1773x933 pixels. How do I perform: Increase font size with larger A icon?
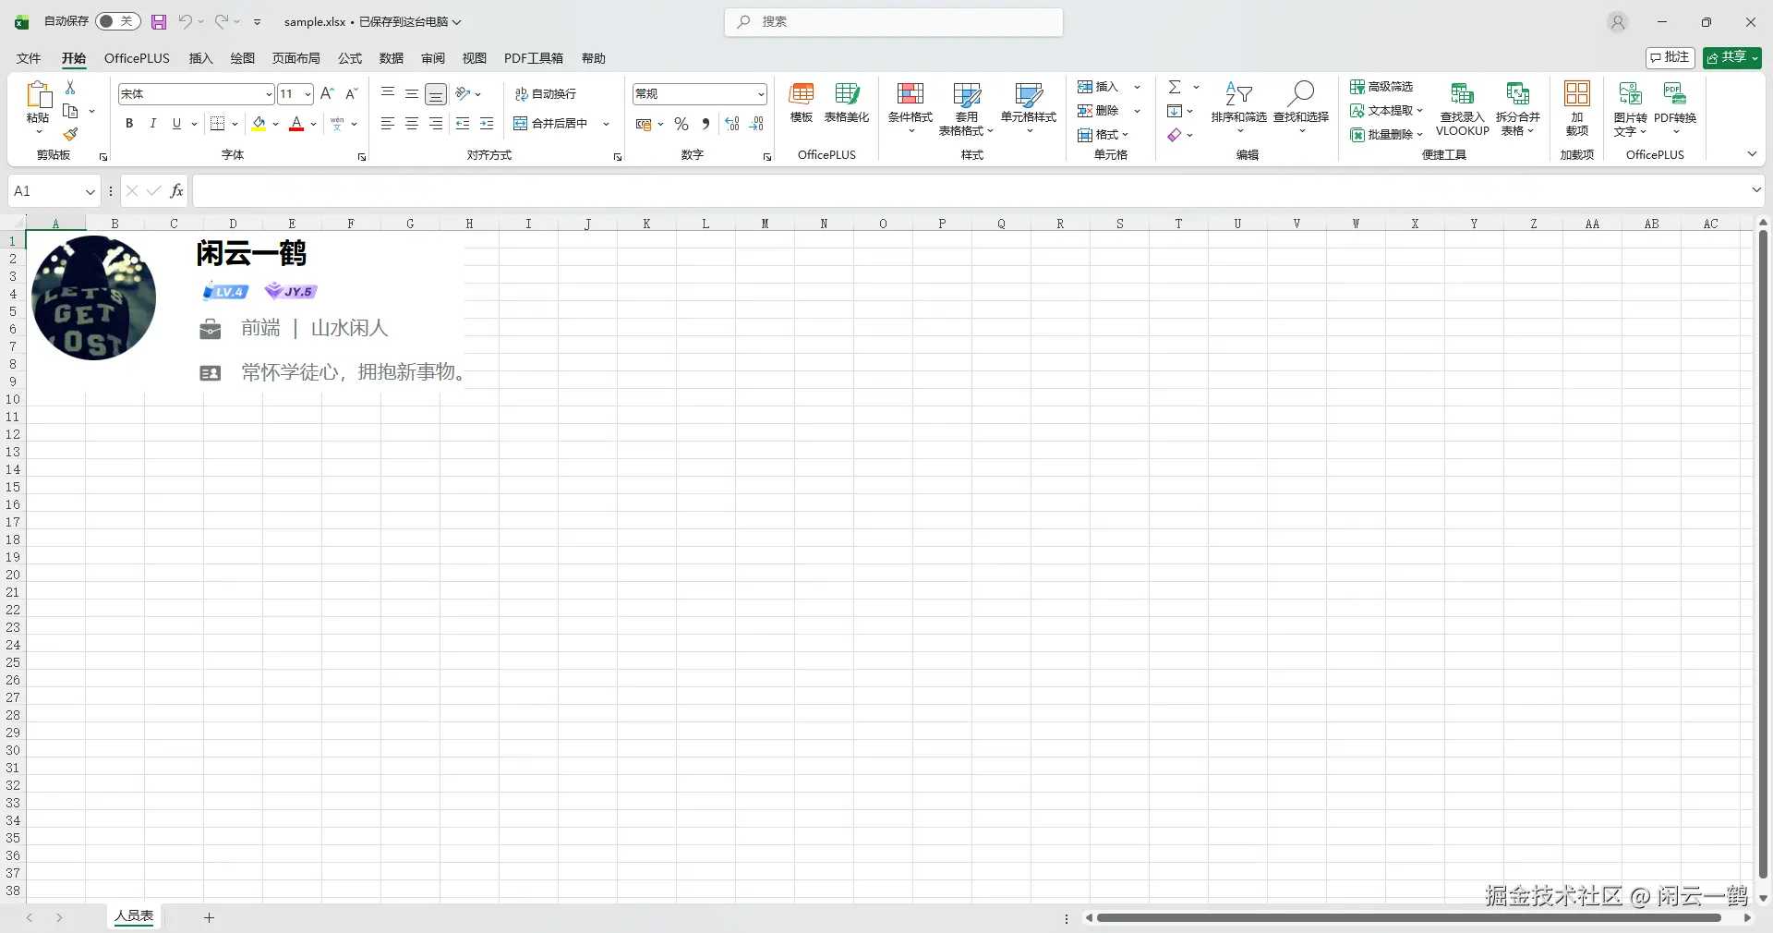[x=327, y=93]
